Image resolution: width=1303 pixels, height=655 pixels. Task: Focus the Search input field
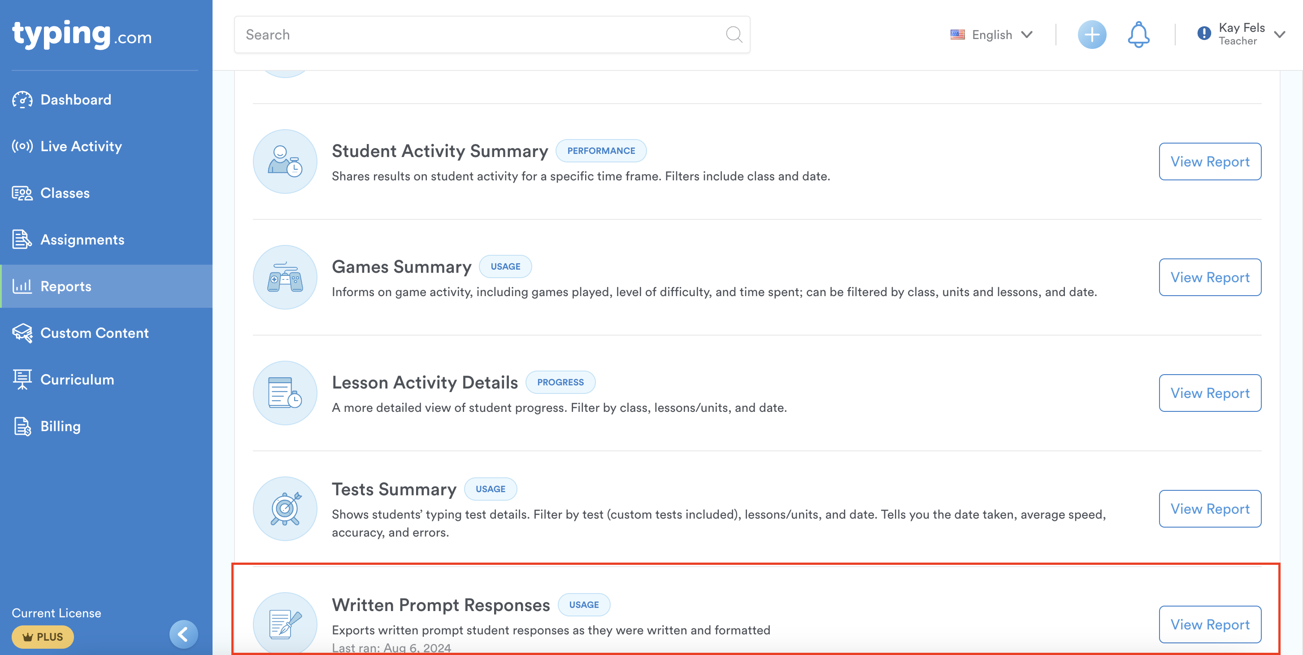(x=481, y=35)
